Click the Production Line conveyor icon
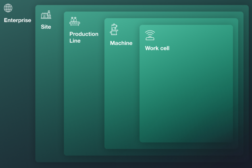252x168 pixels. [x=75, y=21]
